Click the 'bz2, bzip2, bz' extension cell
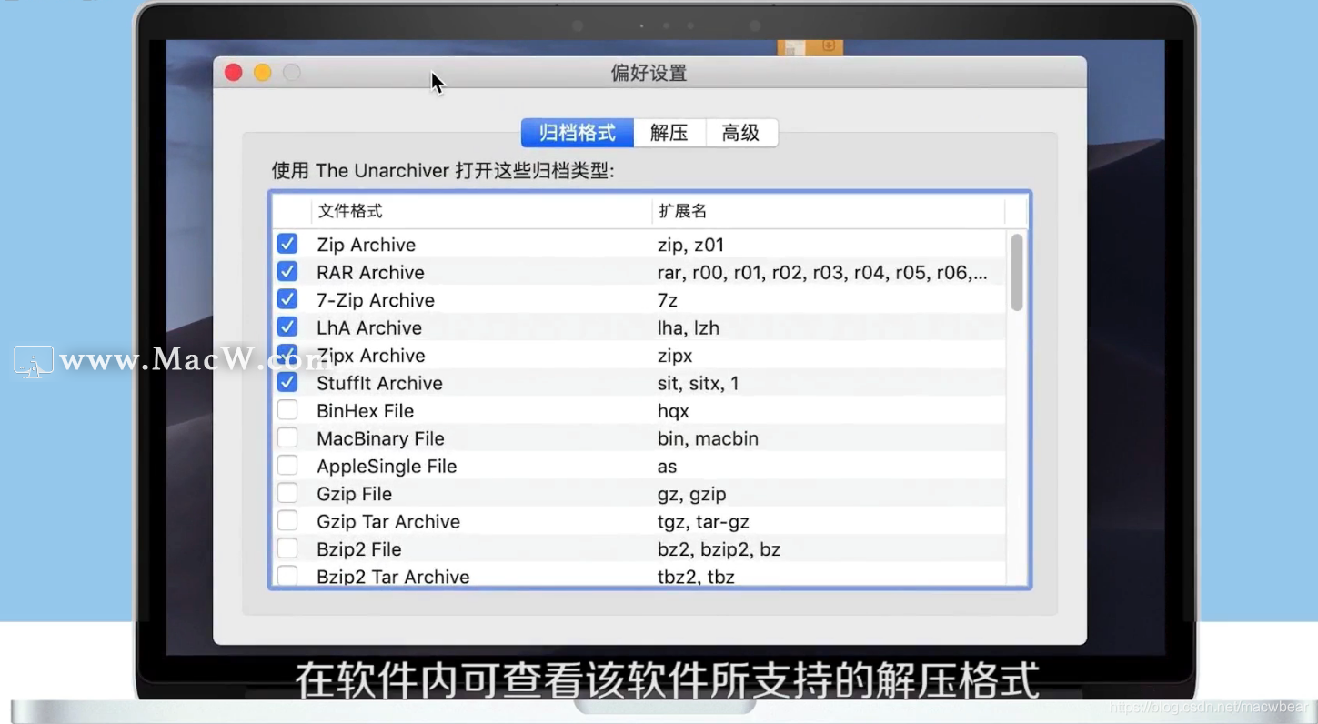Viewport: 1318px width, 724px height. pyautogui.click(x=719, y=549)
